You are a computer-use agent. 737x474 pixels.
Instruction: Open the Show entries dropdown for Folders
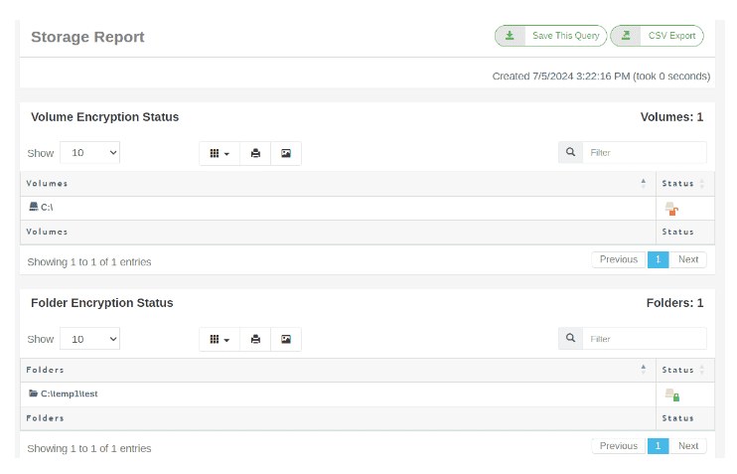coord(89,339)
